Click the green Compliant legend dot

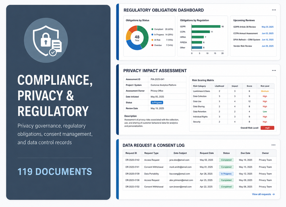152,29
